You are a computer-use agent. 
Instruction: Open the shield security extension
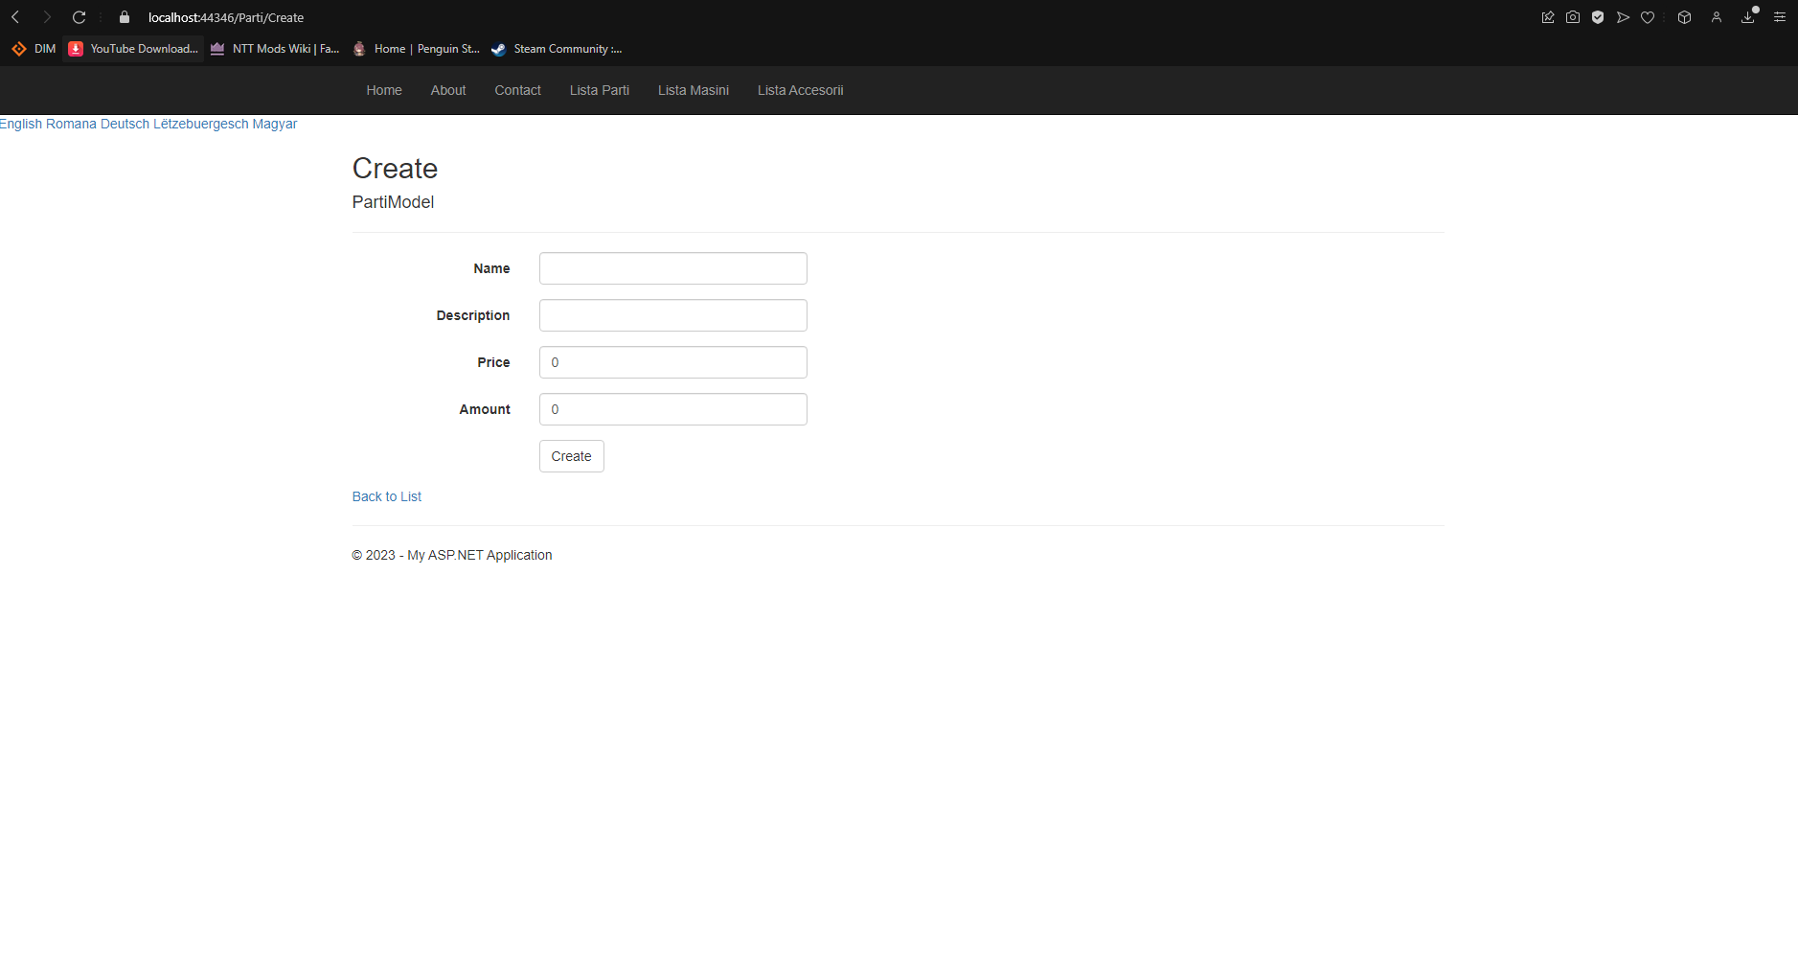1598,17
